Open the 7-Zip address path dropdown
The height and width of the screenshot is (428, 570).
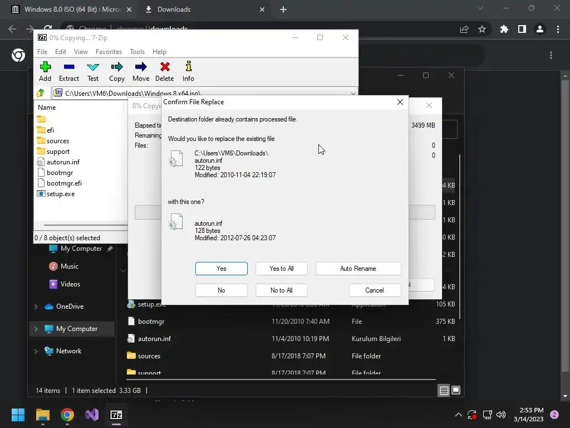click(x=353, y=94)
